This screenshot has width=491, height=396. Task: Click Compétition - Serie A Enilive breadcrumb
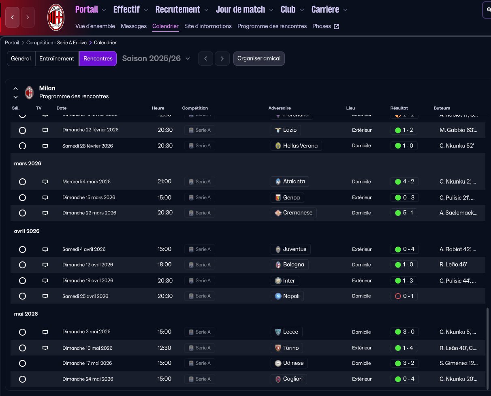[x=56, y=43]
